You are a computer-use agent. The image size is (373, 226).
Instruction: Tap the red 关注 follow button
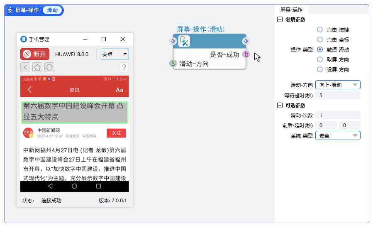click(x=116, y=133)
